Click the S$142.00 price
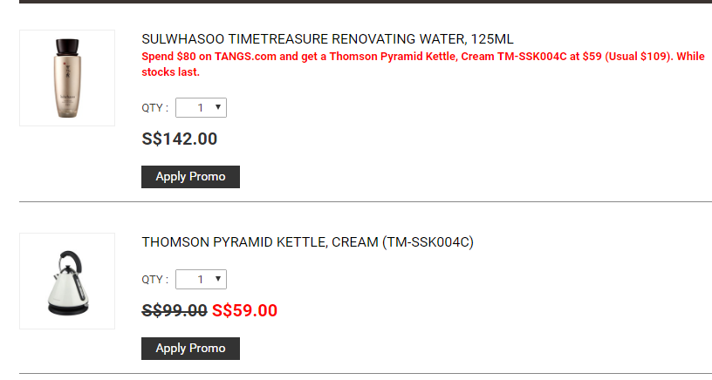 (180, 139)
